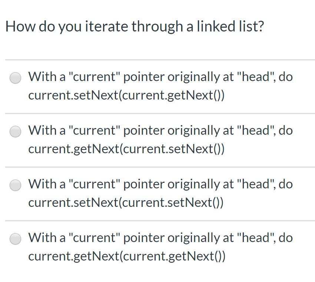Click the word "iterate" in the question
Image resolution: width=315 pixels, height=282 pixels.
pos(107,27)
